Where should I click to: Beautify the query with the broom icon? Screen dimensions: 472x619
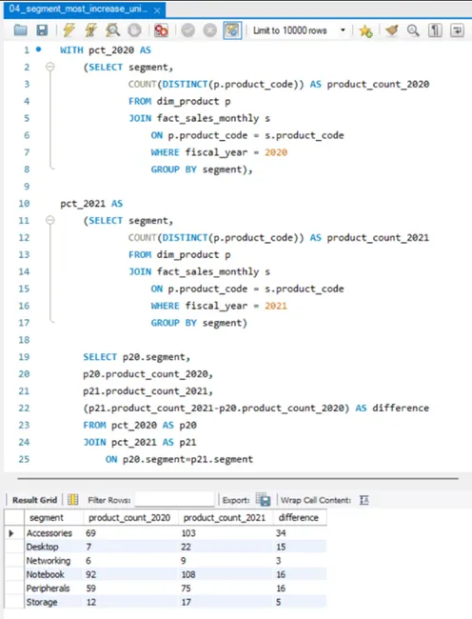[x=391, y=30]
